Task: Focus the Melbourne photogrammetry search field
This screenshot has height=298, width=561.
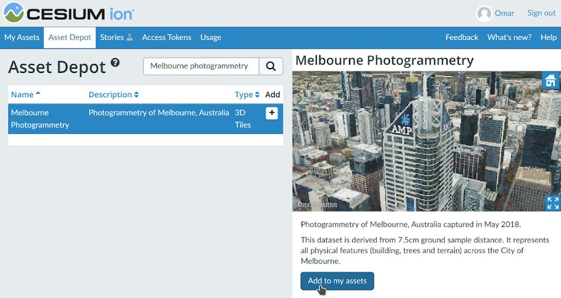Action: 201,66
